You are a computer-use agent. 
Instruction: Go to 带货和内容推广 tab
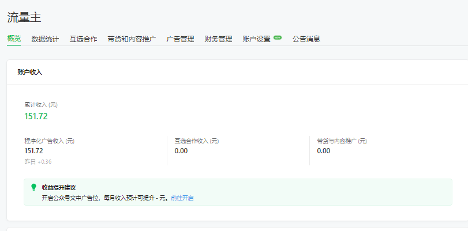132,39
